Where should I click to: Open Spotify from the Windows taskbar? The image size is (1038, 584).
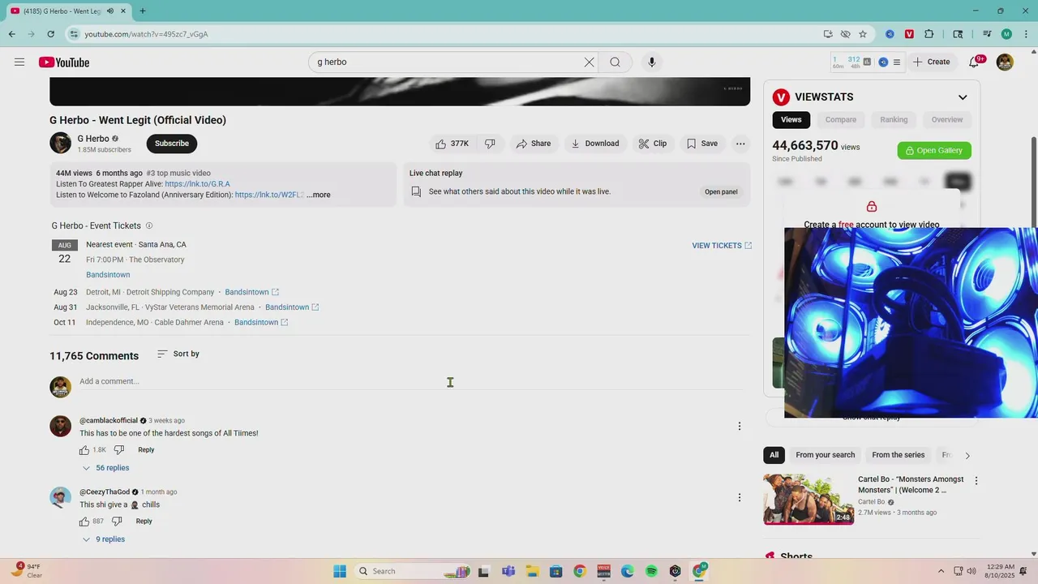(x=651, y=571)
